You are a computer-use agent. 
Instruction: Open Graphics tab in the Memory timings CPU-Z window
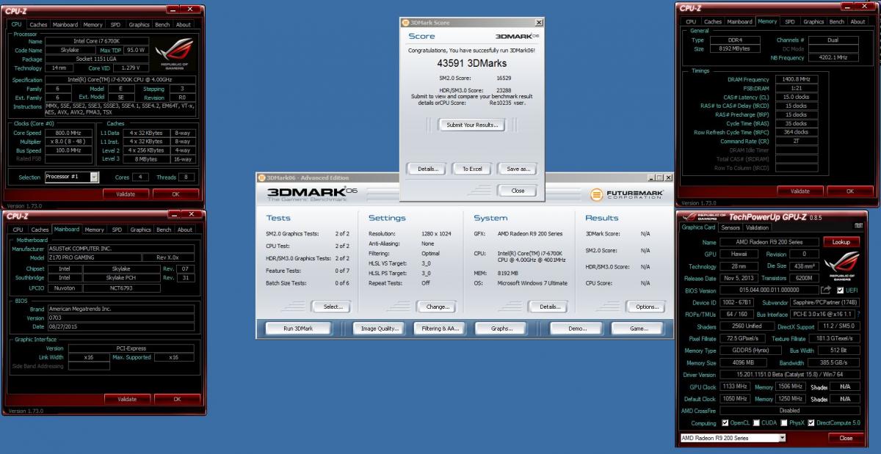[813, 21]
